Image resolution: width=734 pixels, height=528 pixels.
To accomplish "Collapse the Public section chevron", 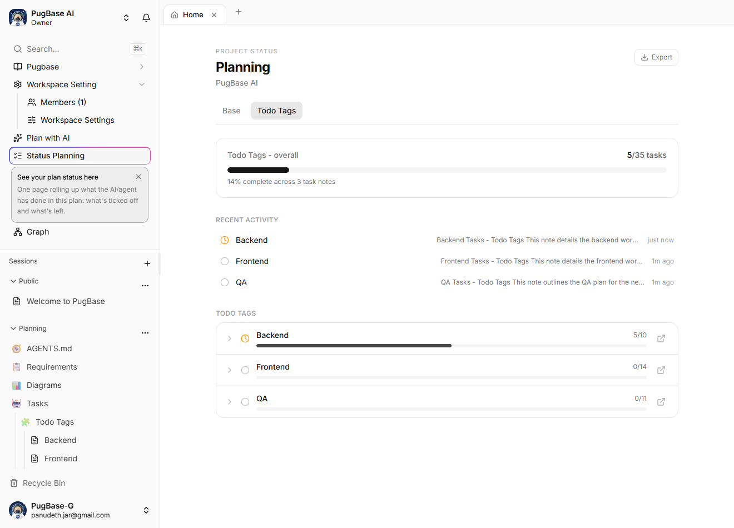I will 13,281.
